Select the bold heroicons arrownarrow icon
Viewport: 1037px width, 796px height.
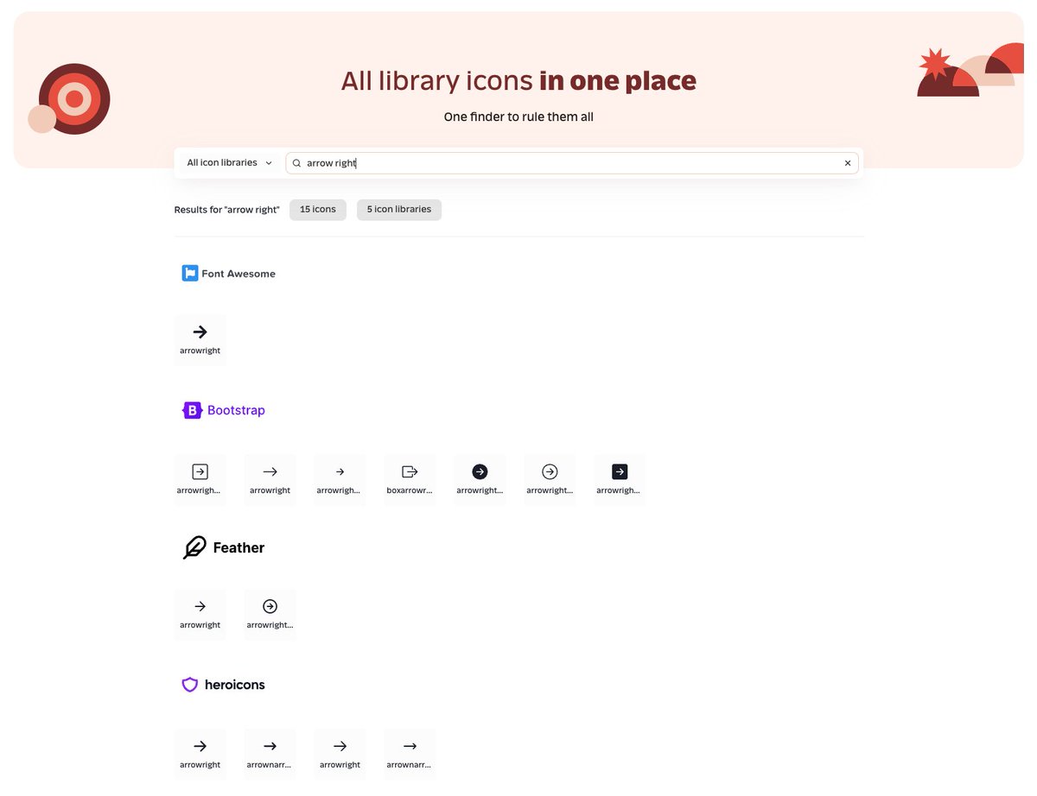[x=270, y=754]
